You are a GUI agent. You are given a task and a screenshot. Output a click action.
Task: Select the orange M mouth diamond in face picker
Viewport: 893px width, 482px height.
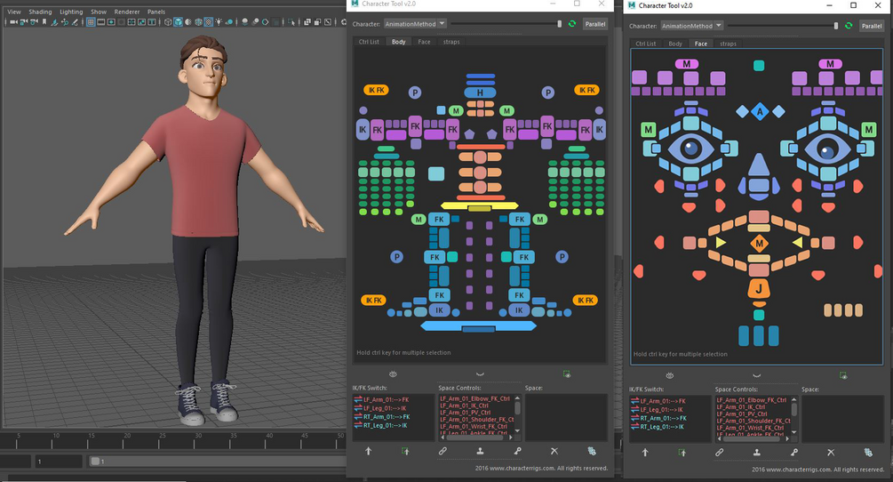click(x=759, y=244)
